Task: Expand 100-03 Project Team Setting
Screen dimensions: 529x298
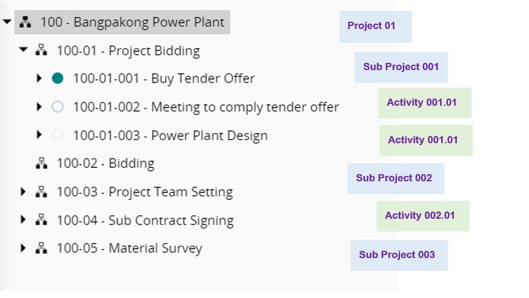Action: pos(23,192)
